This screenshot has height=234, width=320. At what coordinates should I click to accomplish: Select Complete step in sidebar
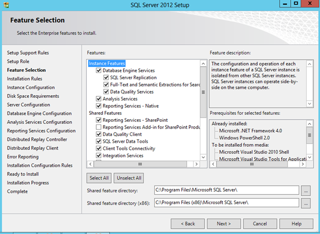click(18, 191)
